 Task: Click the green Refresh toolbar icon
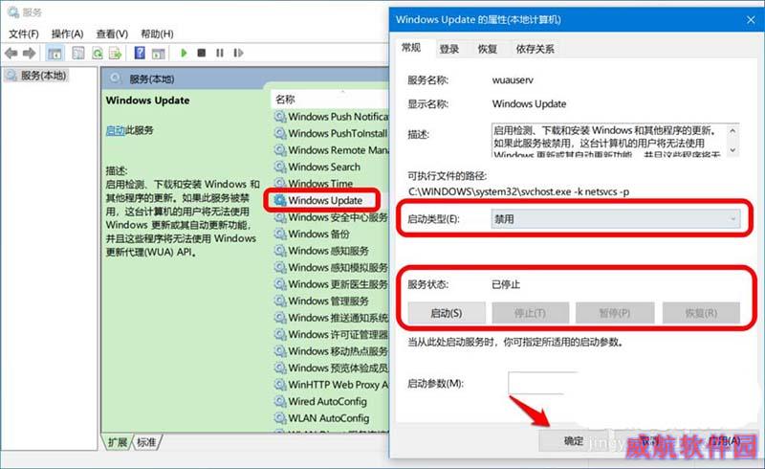[98, 53]
